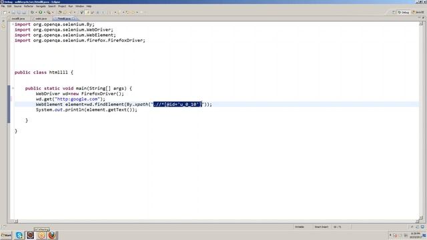Viewport: 427px width, 240px height.
Task: Open the orange honeycomb taskbar icon
Action: [x=41, y=235]
